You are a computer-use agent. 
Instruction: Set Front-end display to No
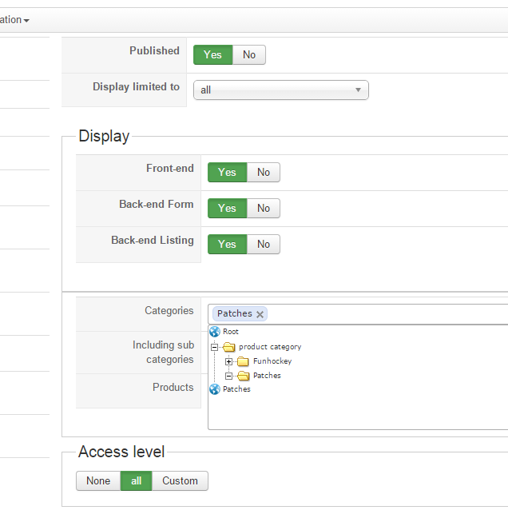pyautogui.click(x=264, y=173)
